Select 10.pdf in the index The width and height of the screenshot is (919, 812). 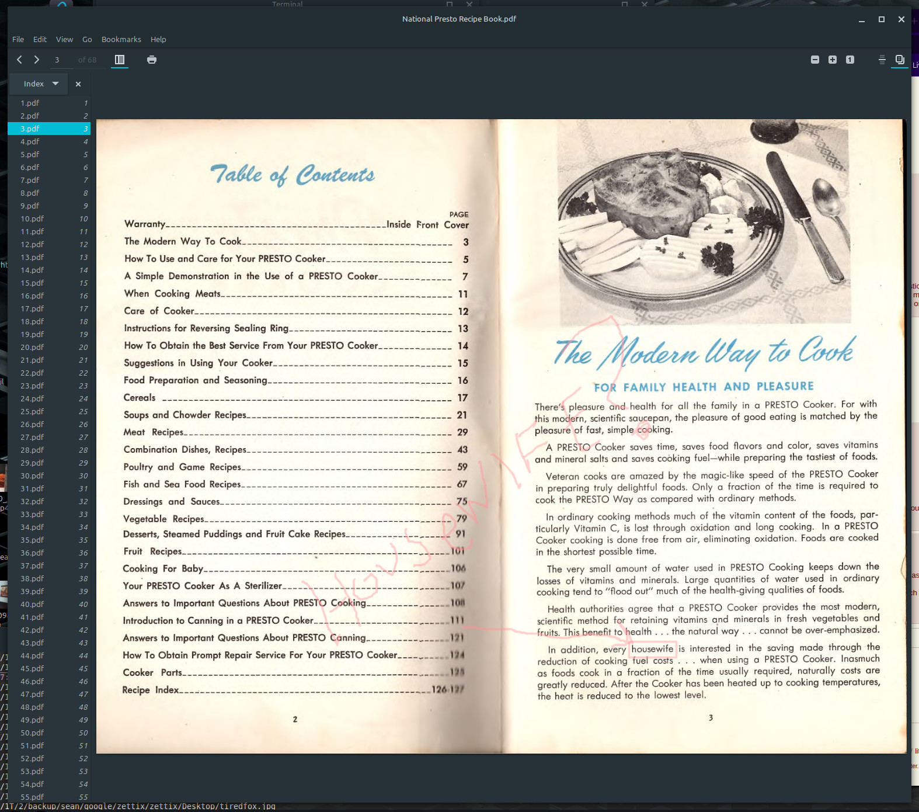pos(49,219)
